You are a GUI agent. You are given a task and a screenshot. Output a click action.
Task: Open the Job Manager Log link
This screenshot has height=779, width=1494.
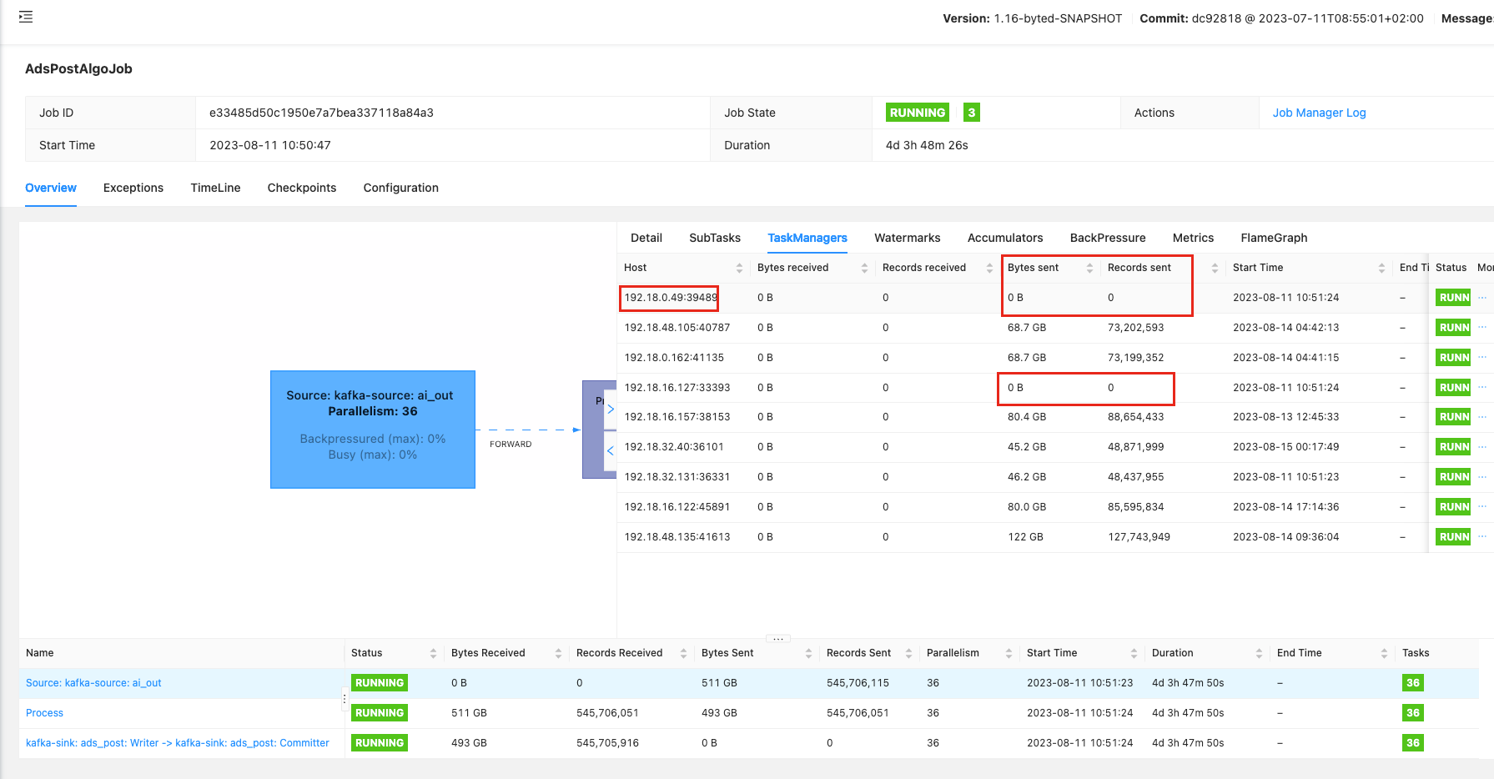[x=1319, y=113]
